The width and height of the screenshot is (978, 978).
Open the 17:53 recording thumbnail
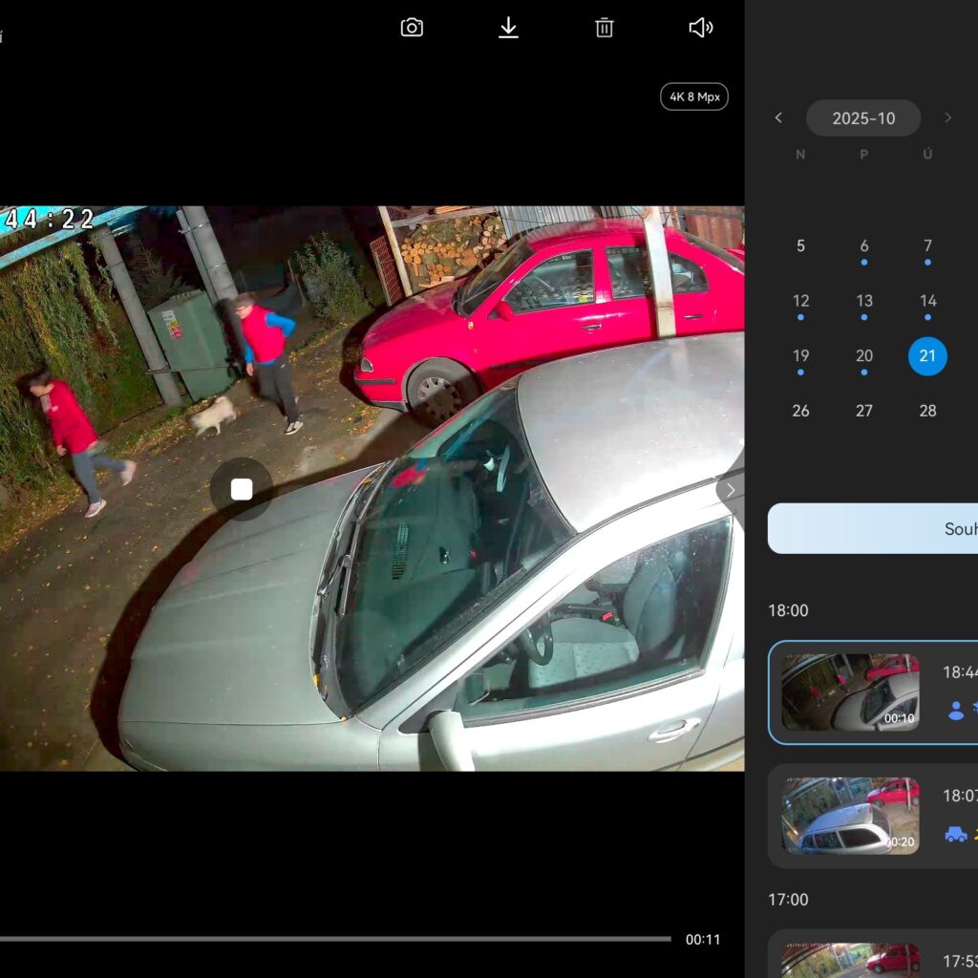[850, 958]
